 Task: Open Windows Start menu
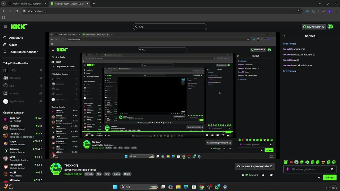[x=115, y=187]
